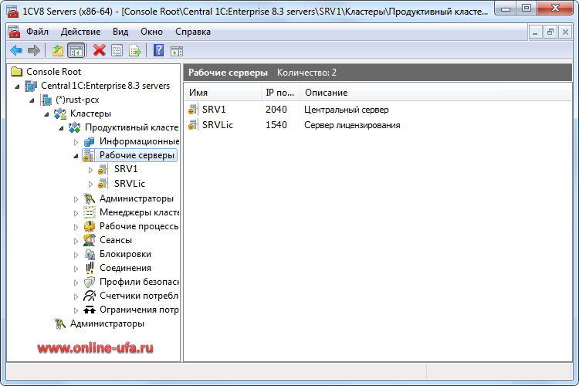The width and height of the screenshot is (579, 386).
Task: Click the SRVLic icon in tree
Action: coord(103,183)
